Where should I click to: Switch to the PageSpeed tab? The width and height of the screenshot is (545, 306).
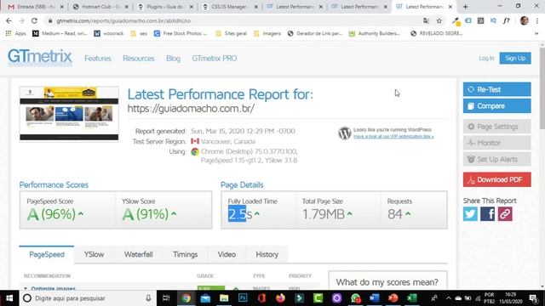coord(47,254)
